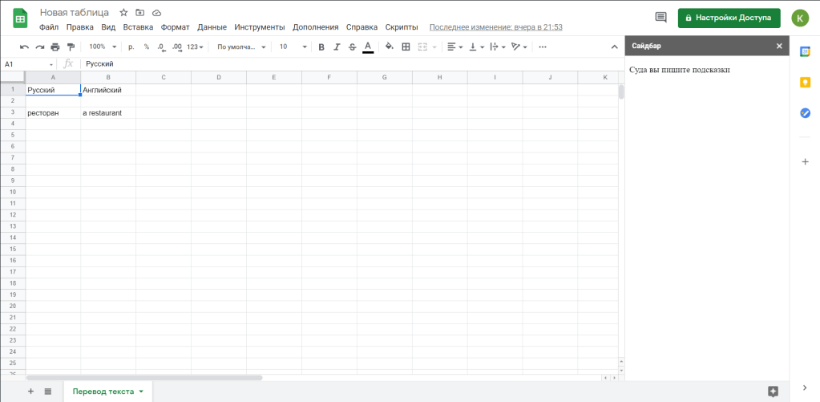Toggle italic formatting
820x402 pixels.
pyautogui.click(x=337, y=47)
